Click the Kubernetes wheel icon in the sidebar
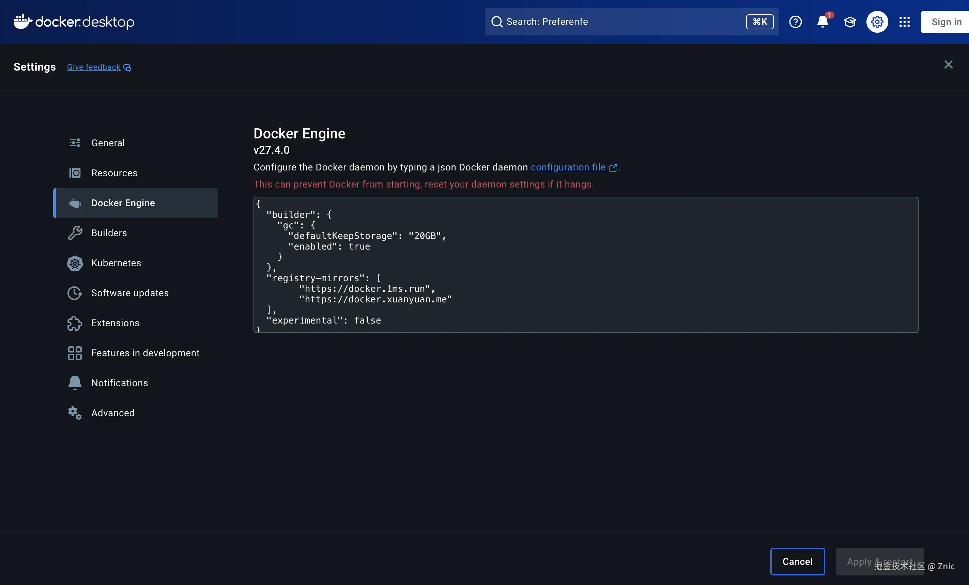The image size is (969, 585). [x=75, y=263]
